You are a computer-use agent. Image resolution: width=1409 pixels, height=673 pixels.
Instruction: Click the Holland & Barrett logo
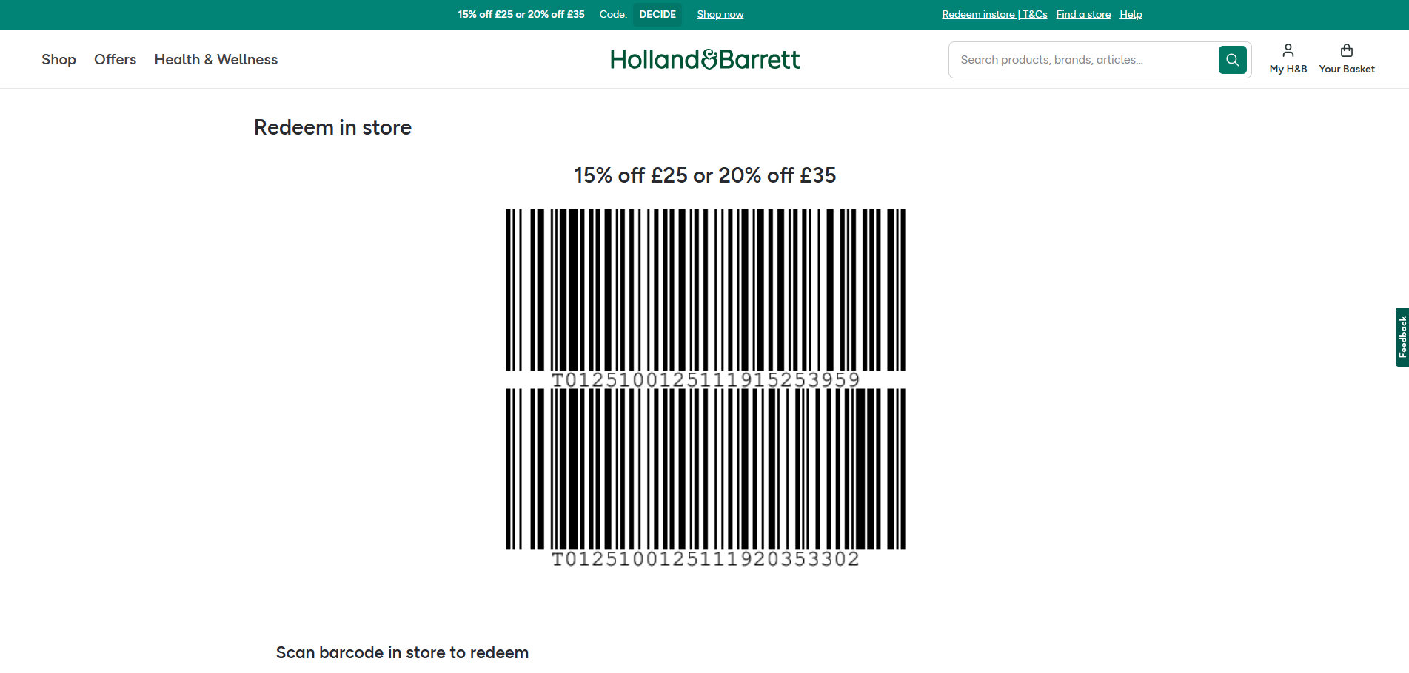[x=705, y=59]
